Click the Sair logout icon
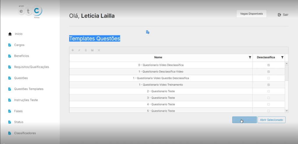The image size is (298, 144). click(x=279, y=14)
